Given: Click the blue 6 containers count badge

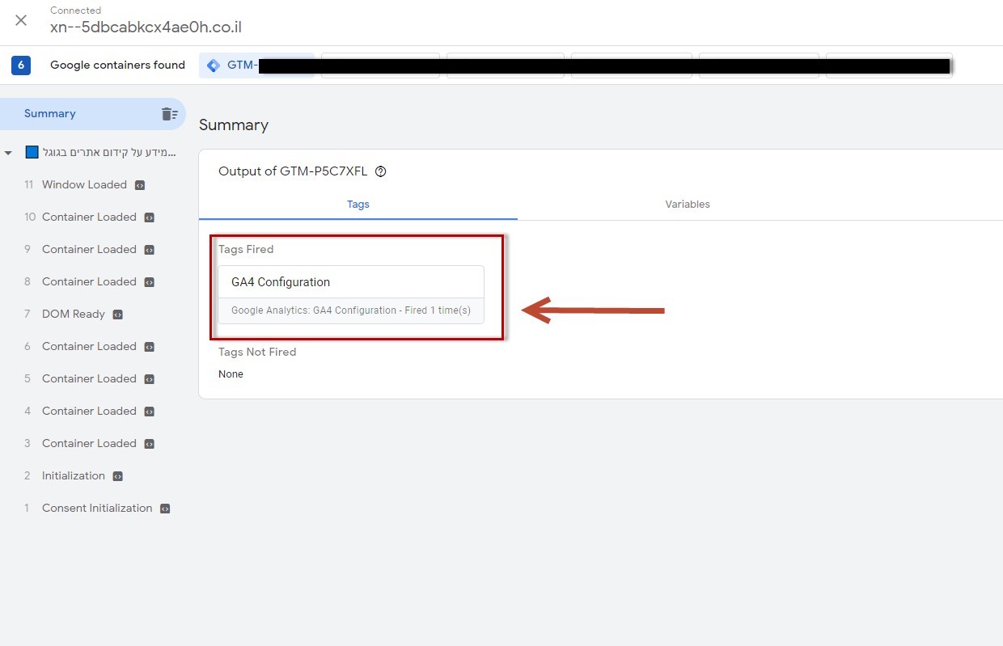Looking at the screenshot, I should 21,65.
